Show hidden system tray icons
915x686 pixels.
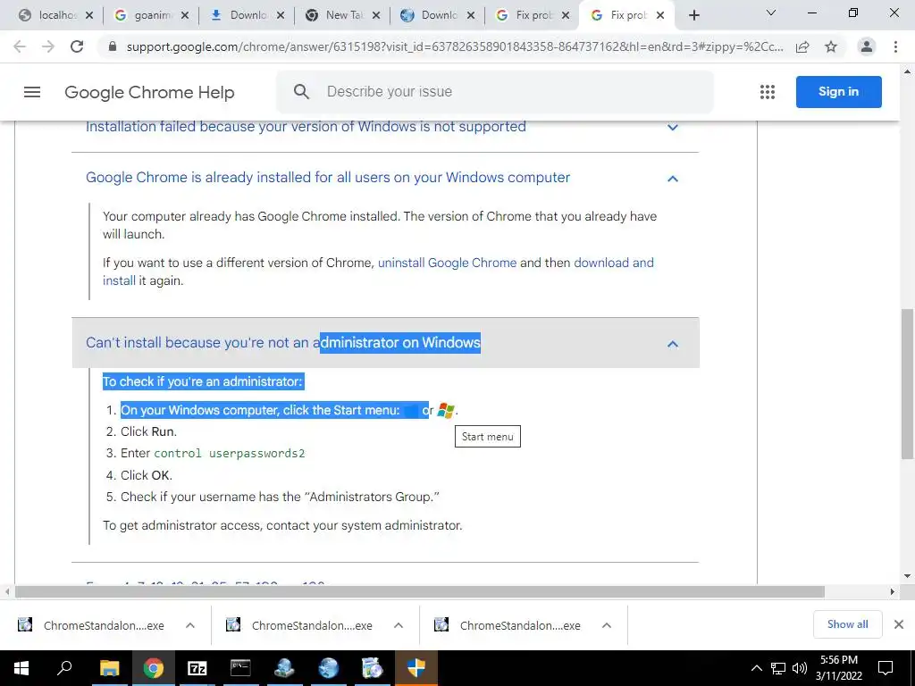tap(756, 668)
